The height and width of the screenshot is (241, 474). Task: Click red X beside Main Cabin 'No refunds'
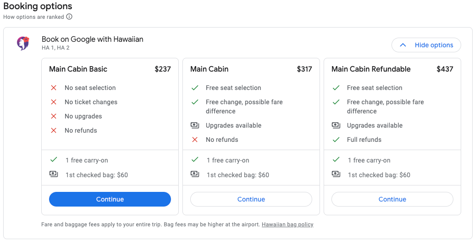pos(195,140)
